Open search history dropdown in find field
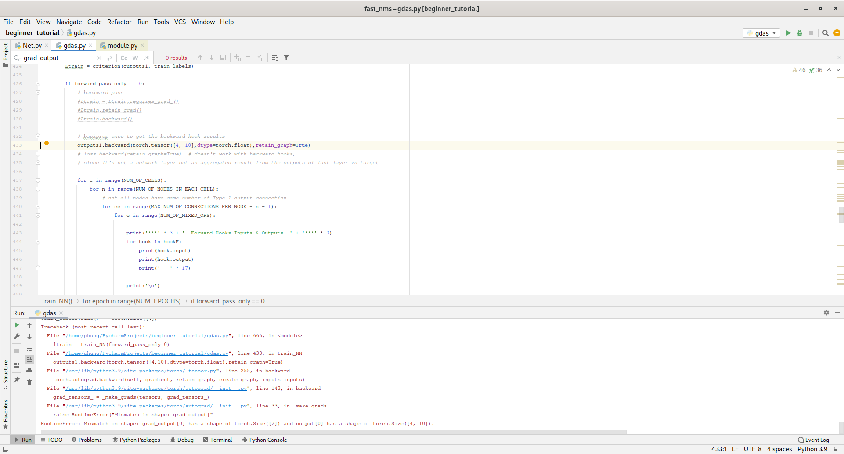Image resolution: width=844 pixels, height=454 pixels. 18,58
